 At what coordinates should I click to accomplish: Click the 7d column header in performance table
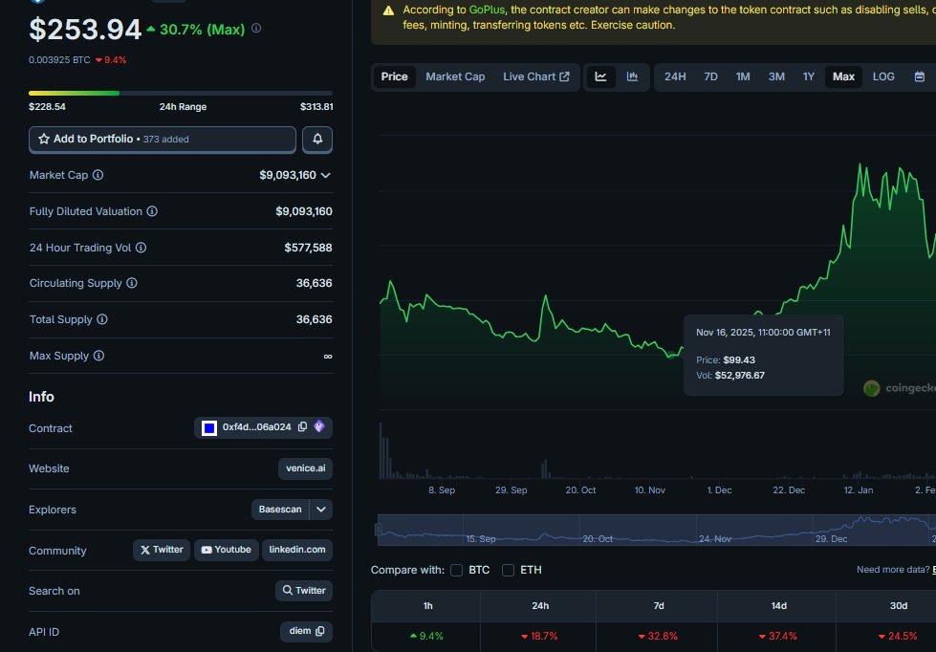click(659, 606)
